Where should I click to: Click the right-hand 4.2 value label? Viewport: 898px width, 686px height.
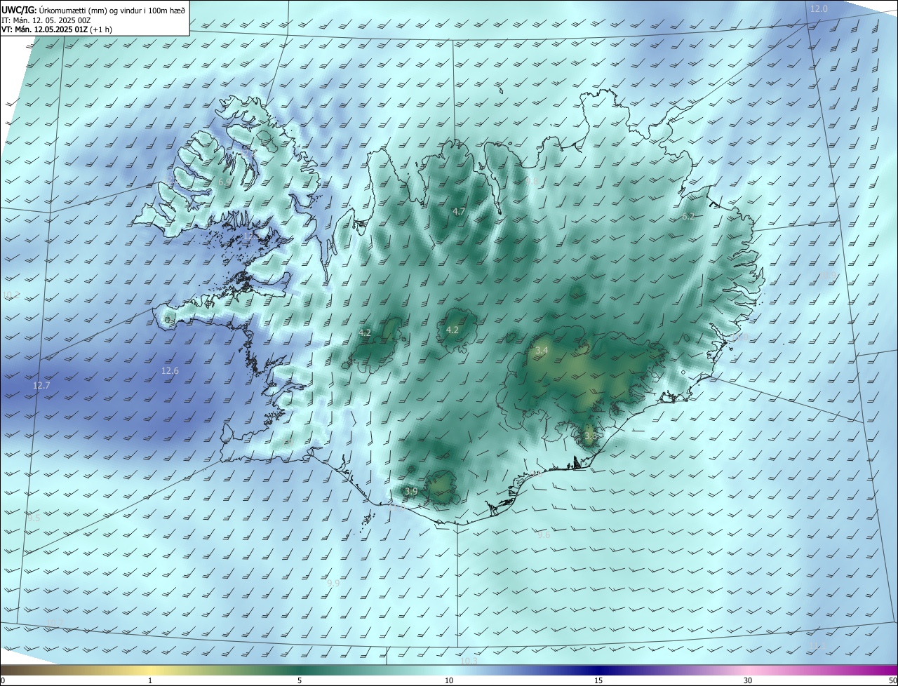[x=453, y=330]
